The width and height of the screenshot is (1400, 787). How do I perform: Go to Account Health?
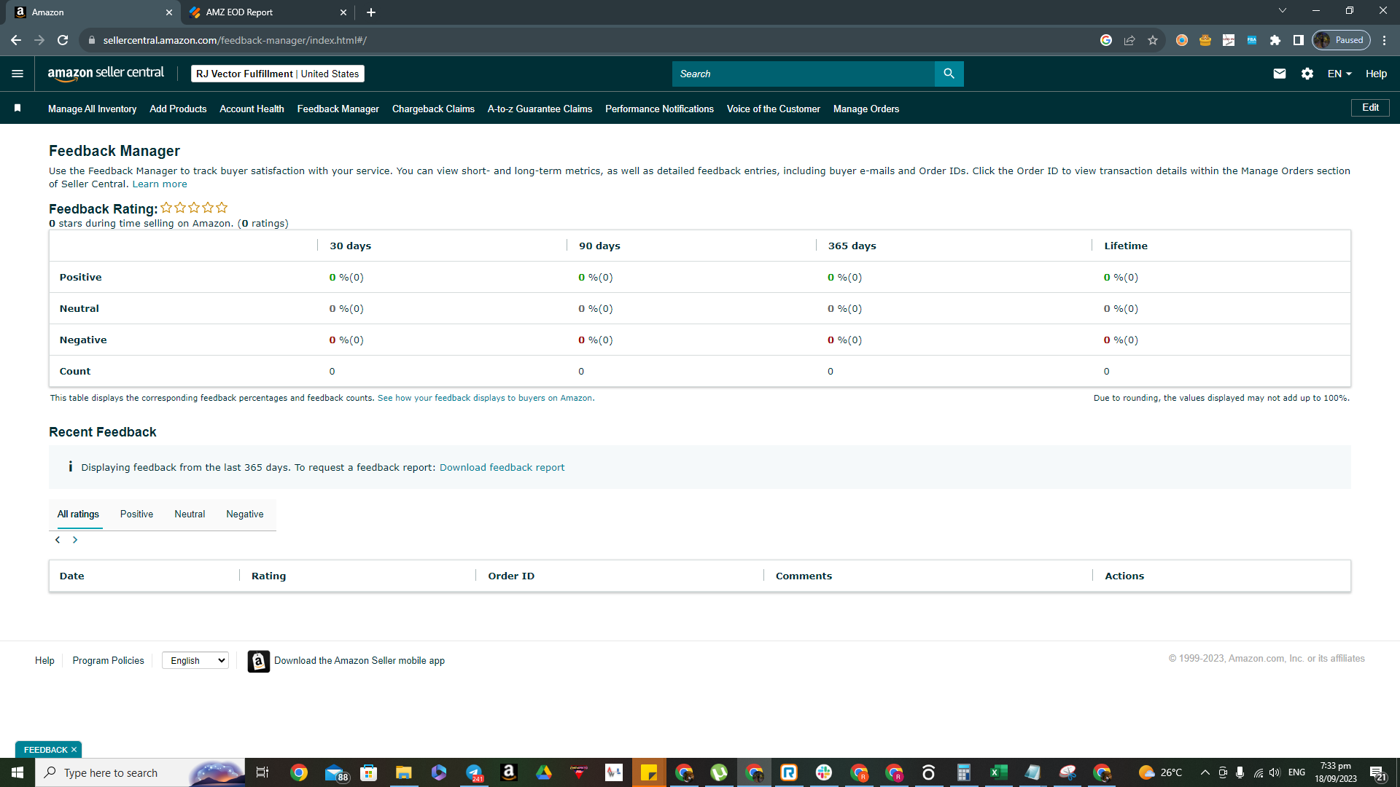coord(252,109)
